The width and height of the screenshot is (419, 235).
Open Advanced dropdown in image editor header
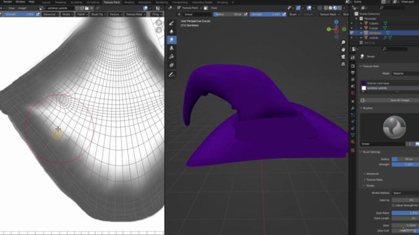(50, 14)
